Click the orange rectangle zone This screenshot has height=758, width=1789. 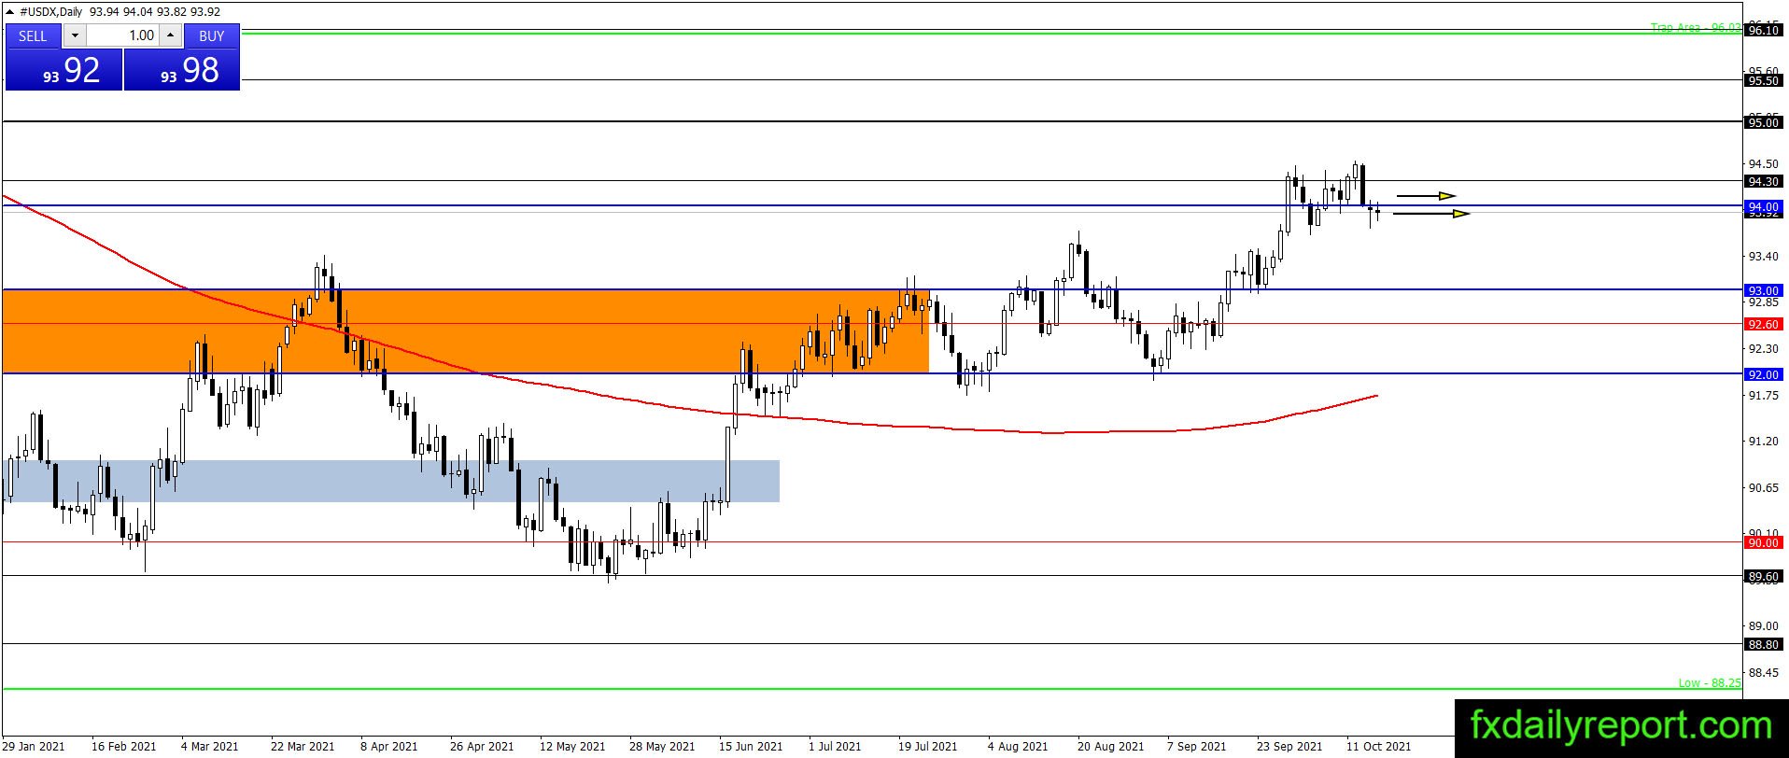465,331
